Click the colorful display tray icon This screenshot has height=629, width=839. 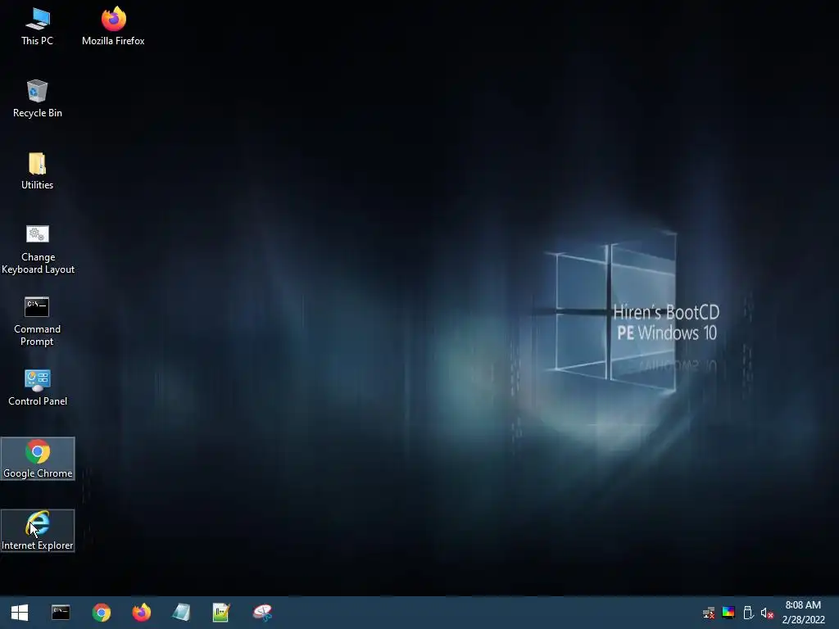tap(728, 613)
